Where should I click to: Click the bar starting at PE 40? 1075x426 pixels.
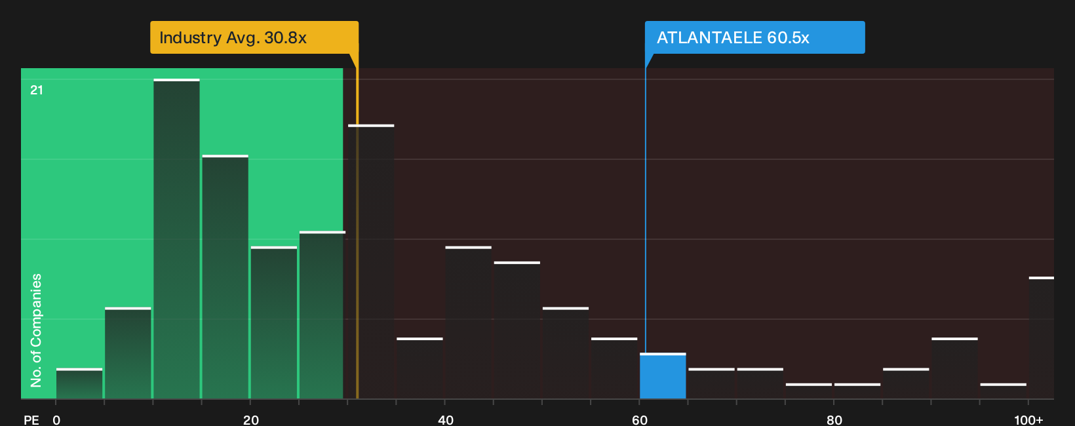click(x=468, y=322)
